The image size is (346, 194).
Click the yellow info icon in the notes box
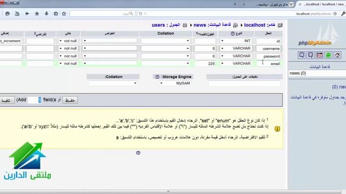click(x=277, y=129)
